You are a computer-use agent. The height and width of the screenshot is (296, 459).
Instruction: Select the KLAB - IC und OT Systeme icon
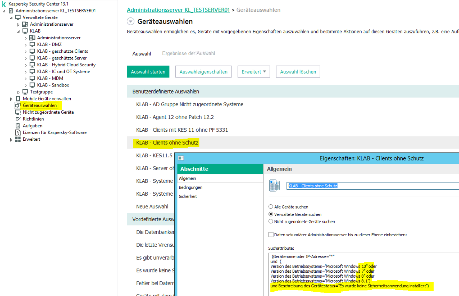[32, 72]
